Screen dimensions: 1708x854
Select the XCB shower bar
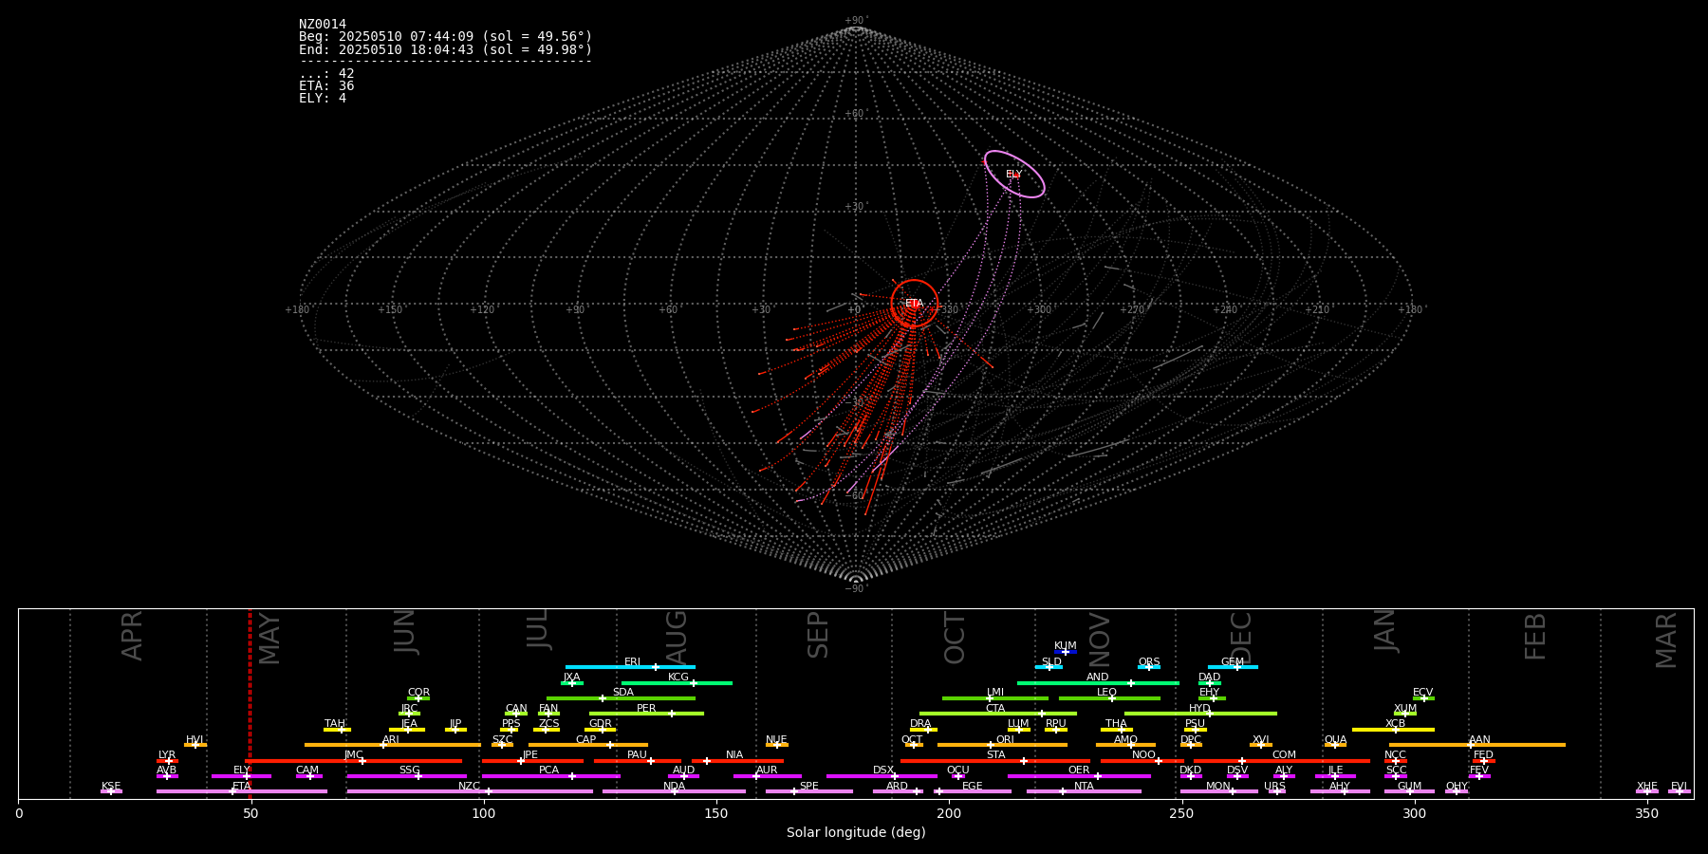1393,730
